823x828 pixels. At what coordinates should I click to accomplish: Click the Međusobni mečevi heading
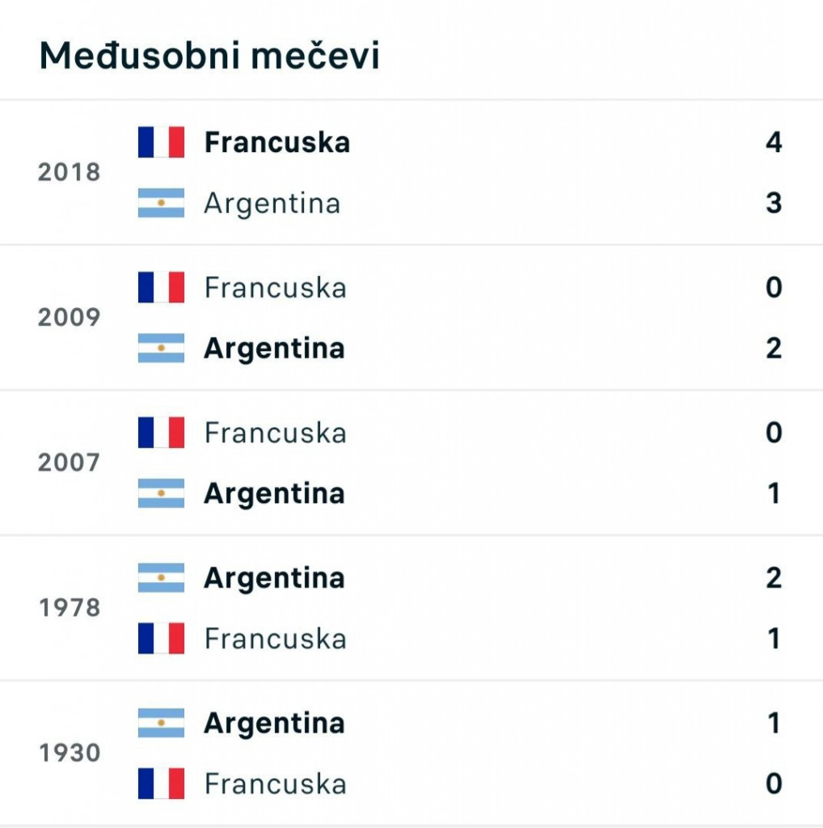[x=209, y=56]
